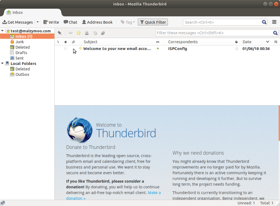
Task: Collapse the test@maizymoo.com account tree
Action: click(x=2, y=31)
